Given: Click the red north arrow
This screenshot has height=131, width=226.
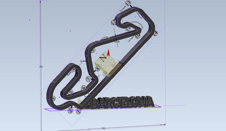Looking at the screenshot, I should [108, 53].
